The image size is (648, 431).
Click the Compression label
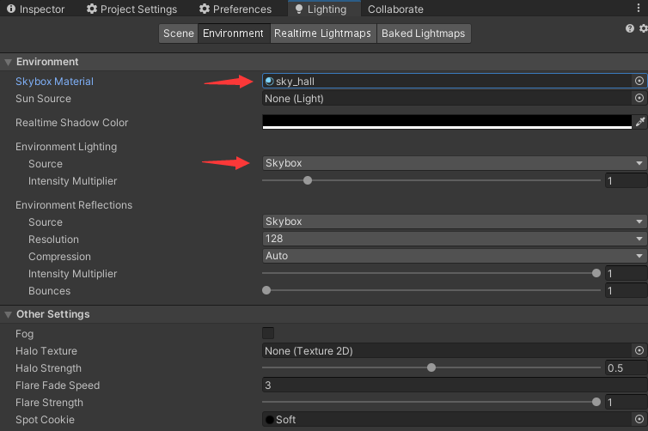[59, 257]
